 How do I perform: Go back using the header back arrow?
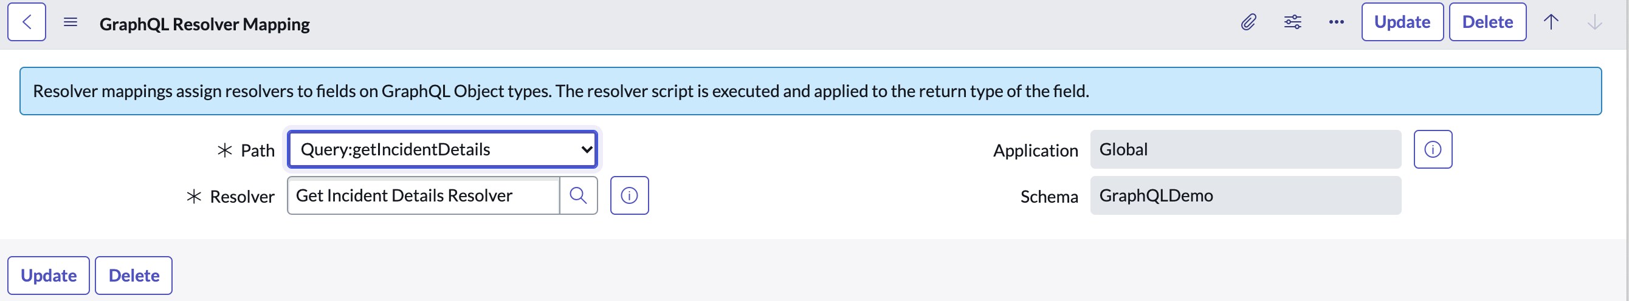(27, 22)
